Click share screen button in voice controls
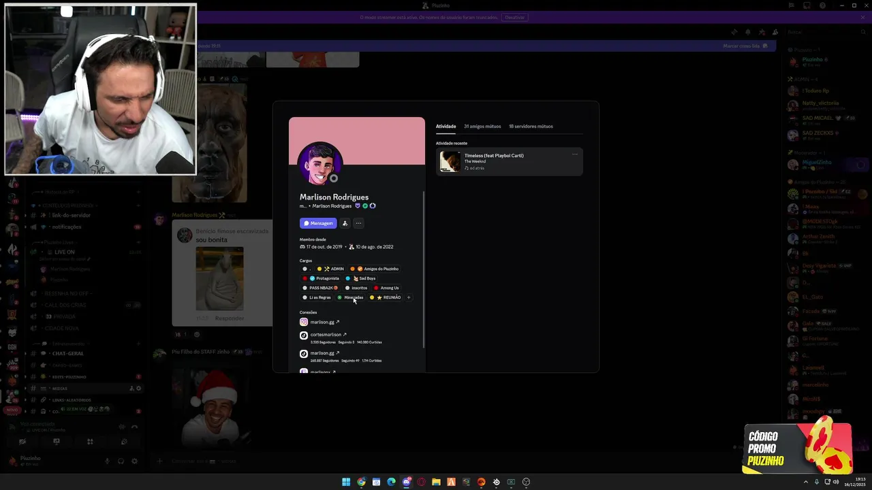 [x=57, y=441]
